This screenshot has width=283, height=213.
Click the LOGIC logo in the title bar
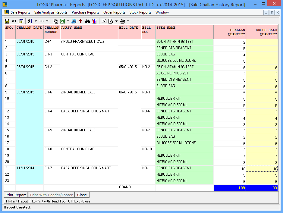[5, 4]
